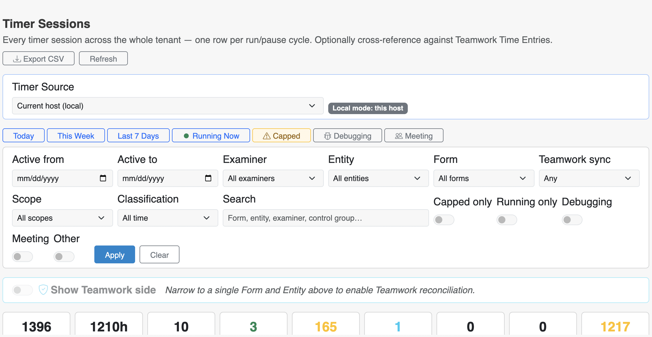Click the download icon on Export CSV

click(17, 59)
